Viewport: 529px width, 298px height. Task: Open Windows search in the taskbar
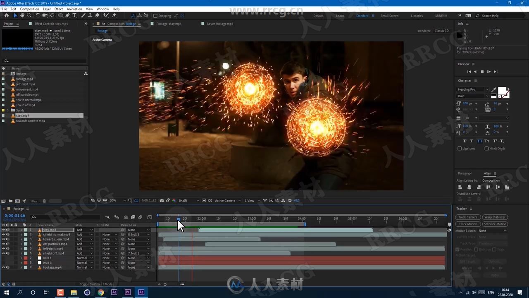click(20, 292)
